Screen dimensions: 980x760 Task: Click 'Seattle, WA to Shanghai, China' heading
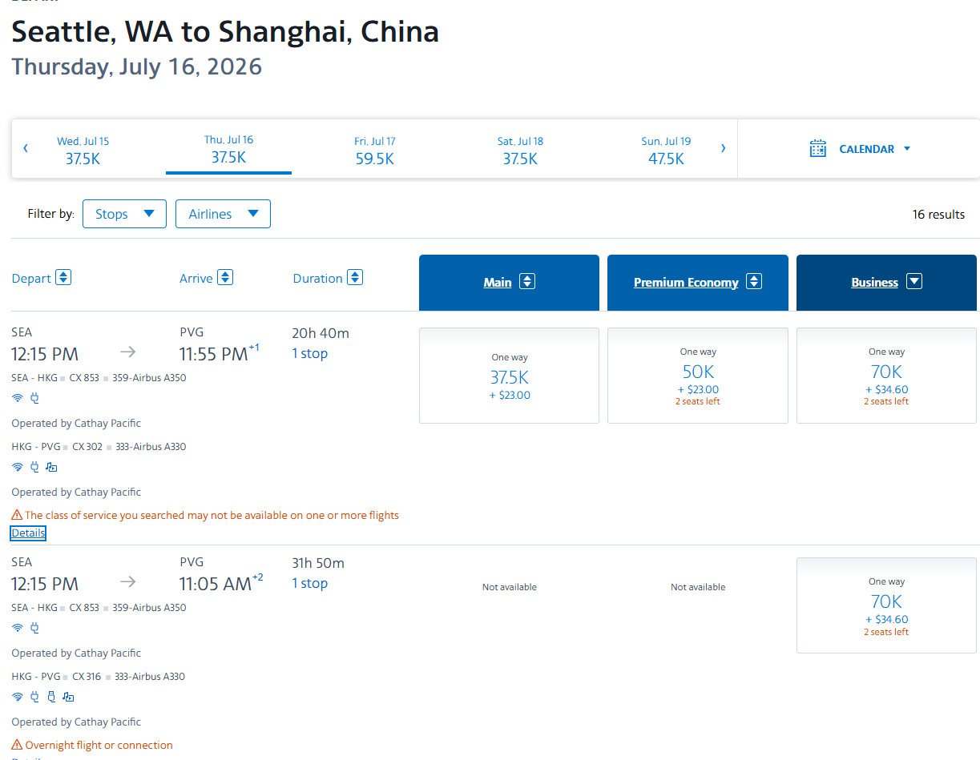click(225, 31)
